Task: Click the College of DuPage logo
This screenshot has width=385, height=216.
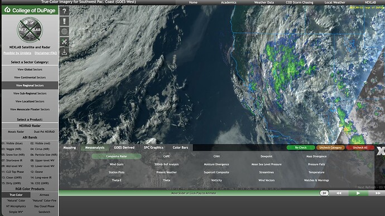Action: pyautogui.click(x=30, y=10)
